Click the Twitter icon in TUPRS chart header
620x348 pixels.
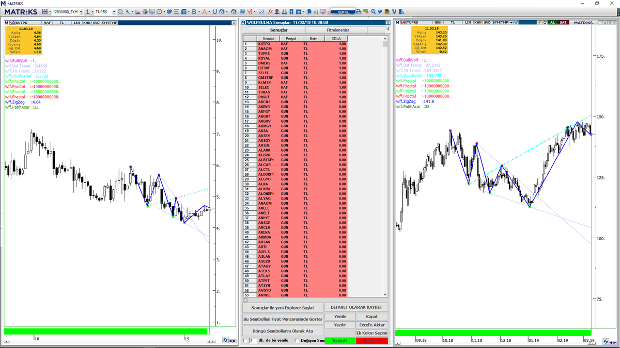pos(516,23)
